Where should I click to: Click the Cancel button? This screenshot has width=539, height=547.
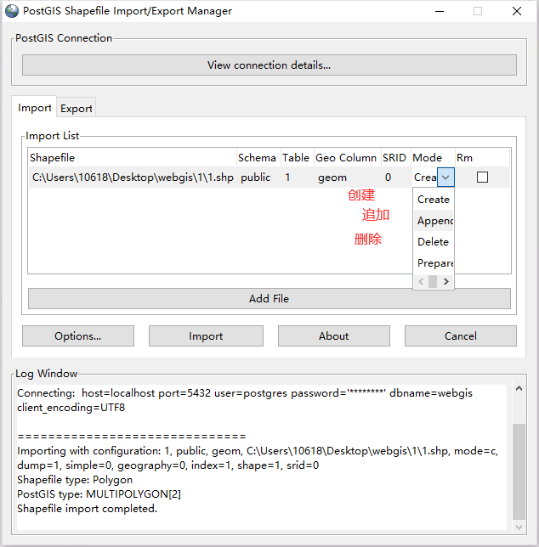461,336
